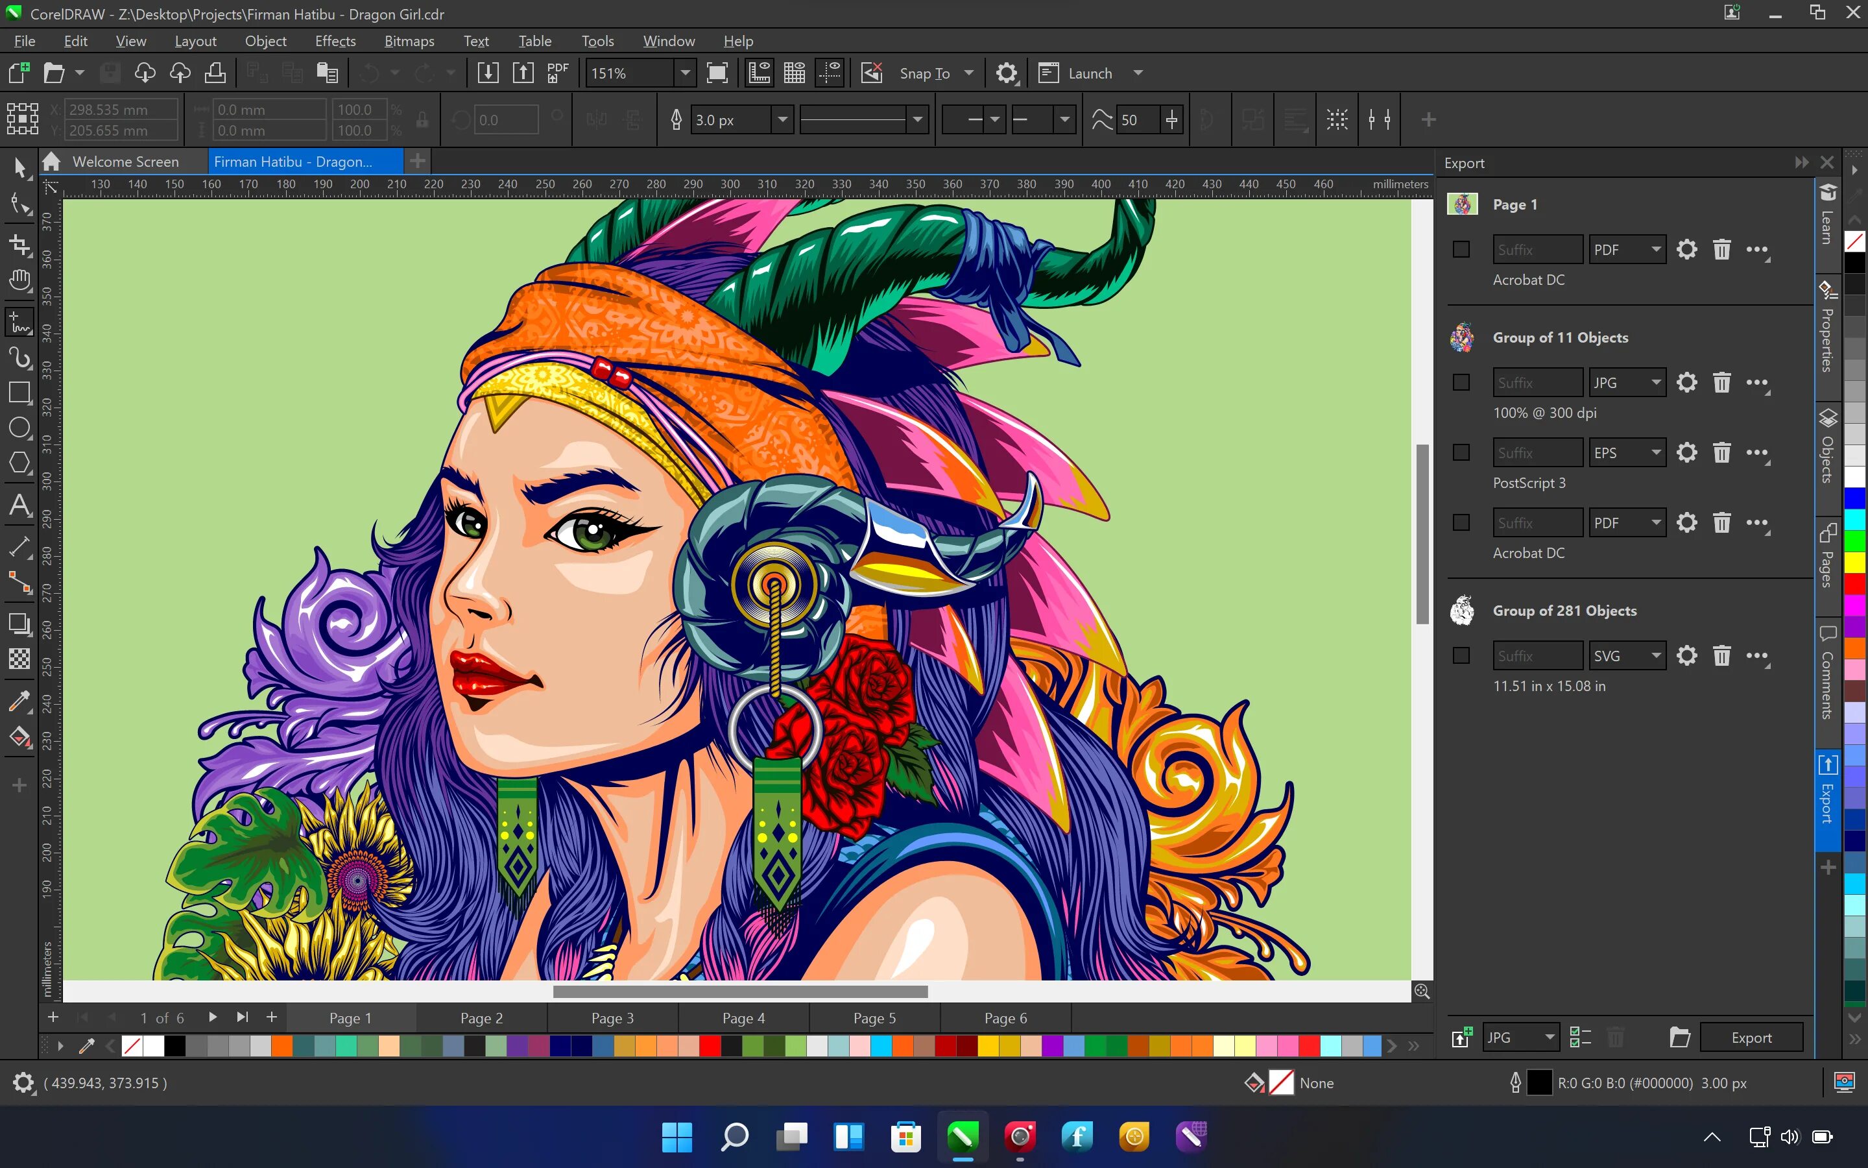Toggle checkbox for Page 1 PDF export
This screenshot has height=1168, width=1868.
coord(1463,249)
